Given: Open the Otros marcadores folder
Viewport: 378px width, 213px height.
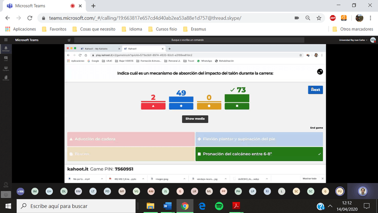Looking at the screenshot, I should click(x=353, y=29).
